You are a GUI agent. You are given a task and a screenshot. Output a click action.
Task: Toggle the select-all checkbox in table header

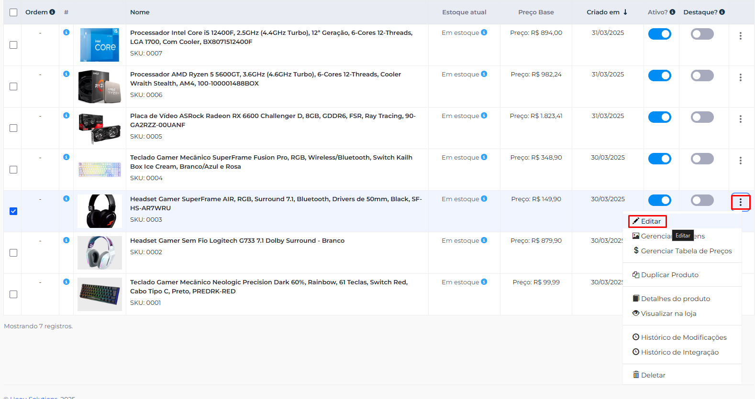tap(13, 12)
